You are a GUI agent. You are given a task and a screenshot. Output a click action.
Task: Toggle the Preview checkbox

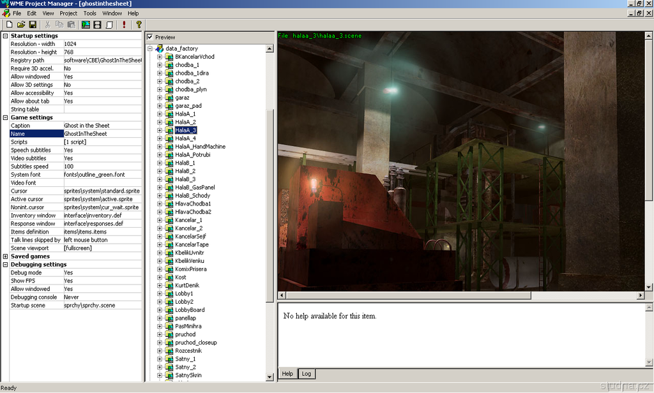[149, 38]
